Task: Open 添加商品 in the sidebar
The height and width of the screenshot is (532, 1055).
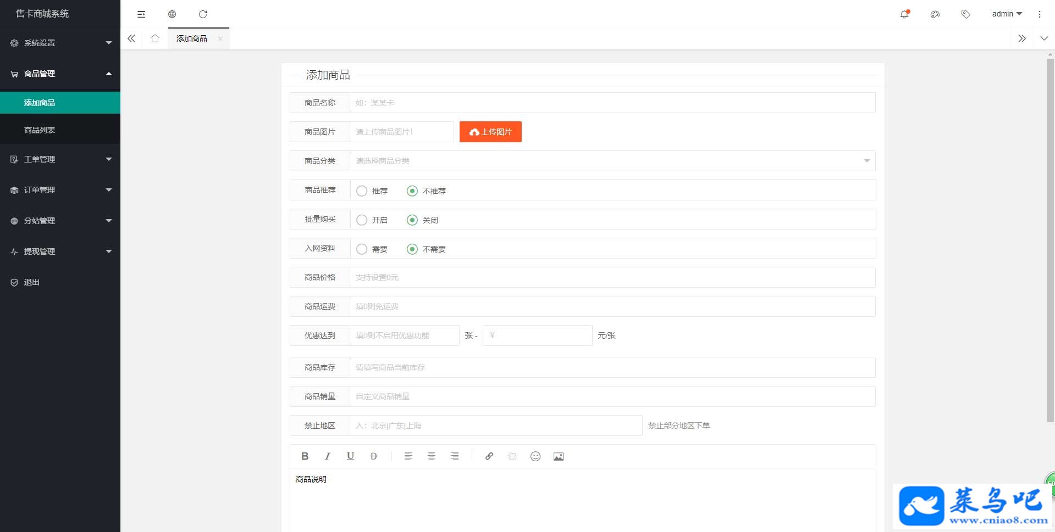Action: 60,103
